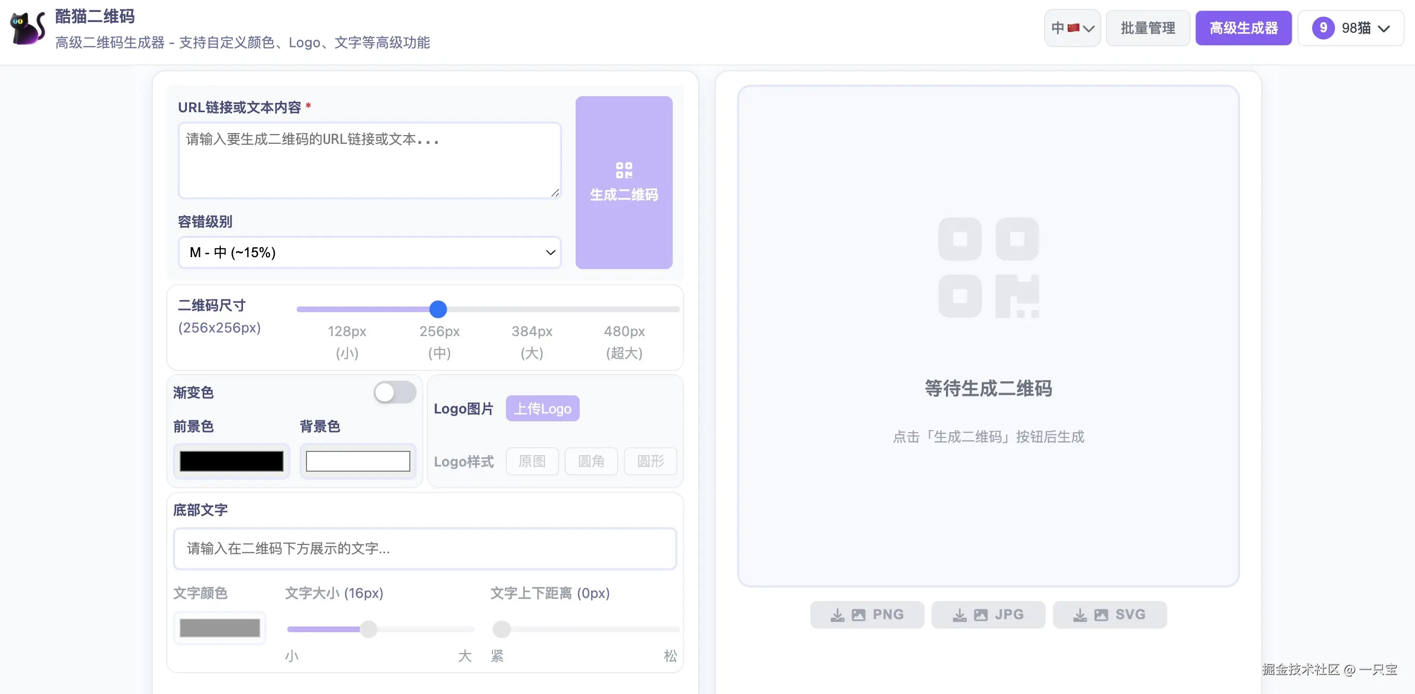
Task: Click the China flag language icon
Action: pyautogui.click(x=1073, y=28)
